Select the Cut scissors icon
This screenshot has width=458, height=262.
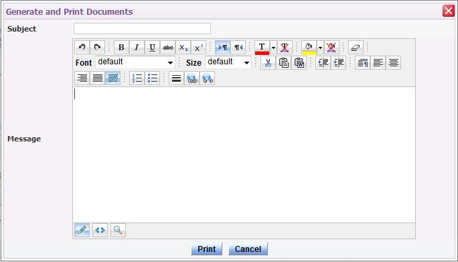coord(268,63)
